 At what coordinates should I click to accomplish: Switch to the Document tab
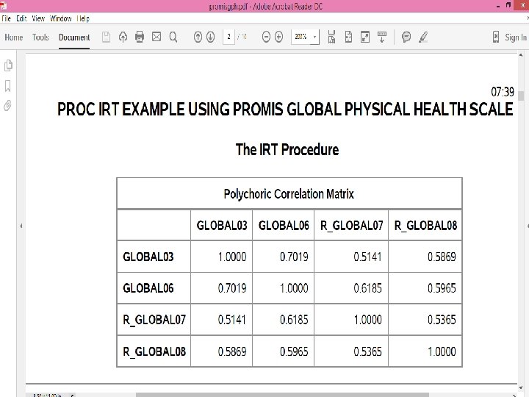74,37
